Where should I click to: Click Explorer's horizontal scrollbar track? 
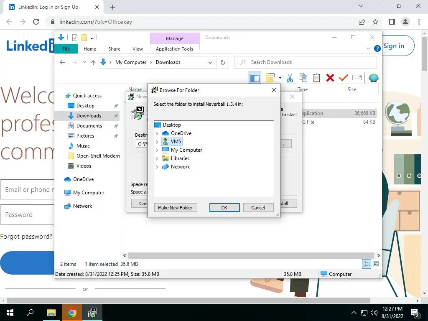(251, 255)
